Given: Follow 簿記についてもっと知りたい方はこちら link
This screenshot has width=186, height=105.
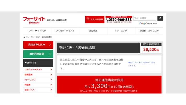Looking at the screenshot, I should (142, 64).
